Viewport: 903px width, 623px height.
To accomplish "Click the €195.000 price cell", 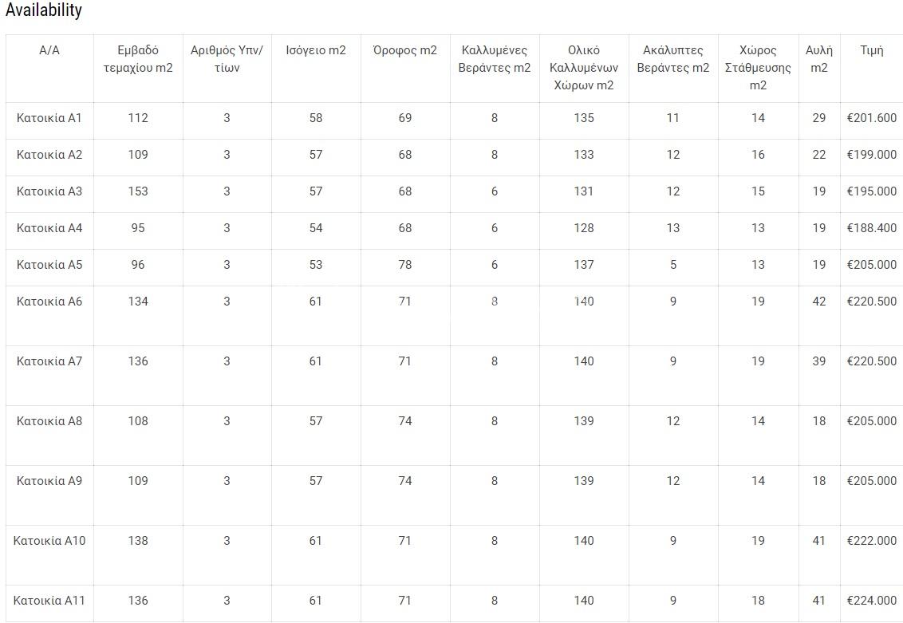I will click(x=872, y=191).
